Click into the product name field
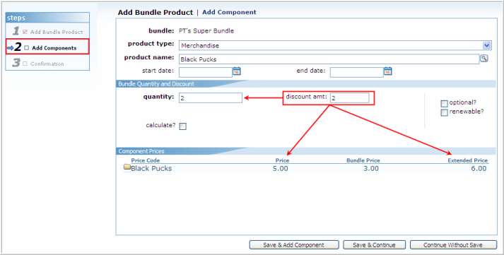Viewport: 504px width, 255px height. click(x=329, y=59)
